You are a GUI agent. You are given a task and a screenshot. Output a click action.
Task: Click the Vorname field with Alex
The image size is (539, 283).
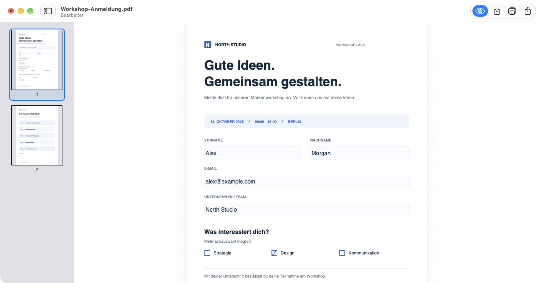click(253, 153)
